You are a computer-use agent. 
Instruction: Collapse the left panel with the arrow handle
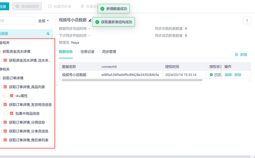(x=56, y=85)
